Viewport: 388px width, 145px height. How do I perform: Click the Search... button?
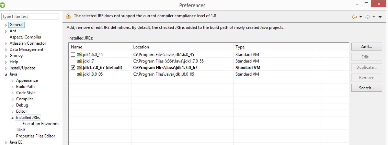tap(366, 88)
